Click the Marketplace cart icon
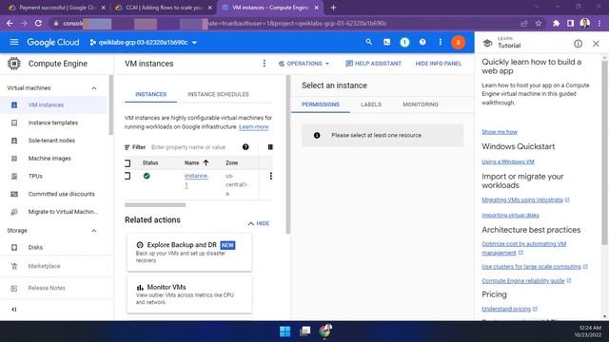Viewport: 609px width, 342px height. click(14, 266)
